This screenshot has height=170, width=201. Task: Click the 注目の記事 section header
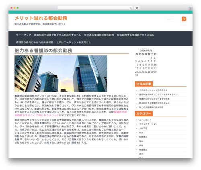click(x=144, y=84)
